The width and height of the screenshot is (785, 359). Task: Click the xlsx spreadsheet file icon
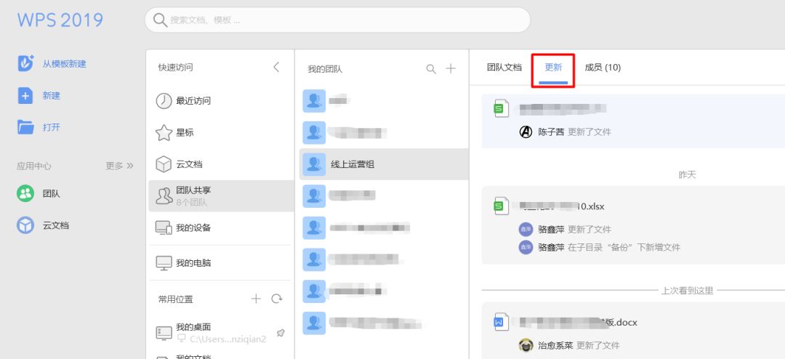[501, 206]
